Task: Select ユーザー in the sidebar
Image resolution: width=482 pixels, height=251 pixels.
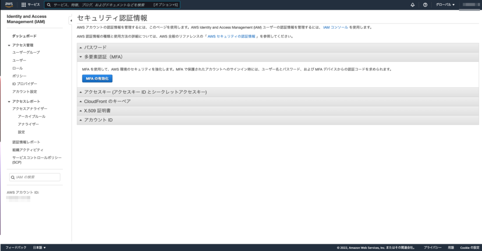Action: coord(19,61)
